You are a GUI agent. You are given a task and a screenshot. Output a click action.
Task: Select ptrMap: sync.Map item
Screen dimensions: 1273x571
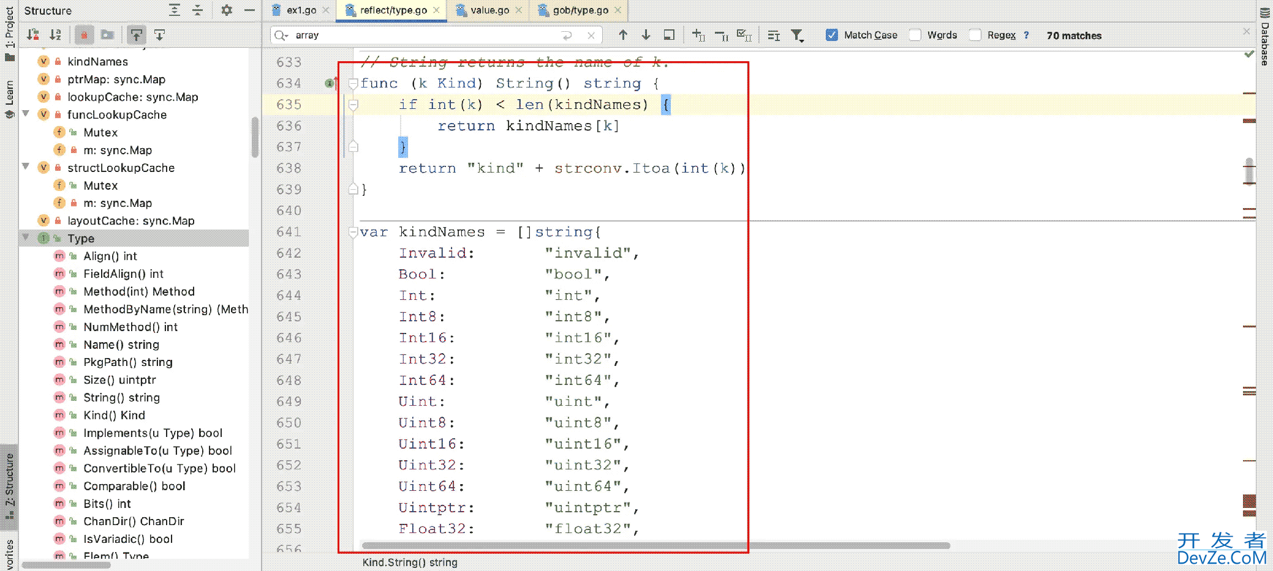coord(116,79)
